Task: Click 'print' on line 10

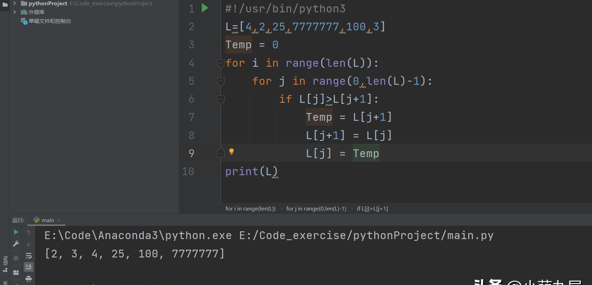Action: click(x=242, y=172)
